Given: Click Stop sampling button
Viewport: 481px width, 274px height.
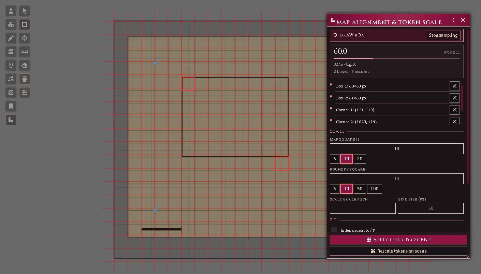Looking at the screenshot, I should point(443,35).
